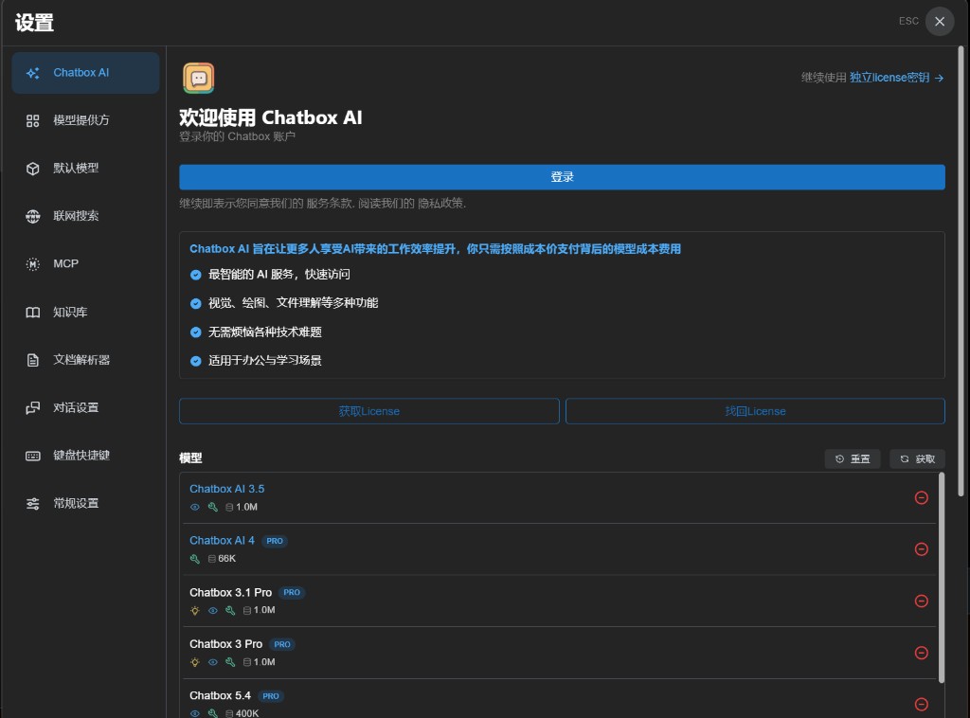Click PRO badge beside Chatbox 5.4
The image size is (970, 718).
[x=270, y=696]
